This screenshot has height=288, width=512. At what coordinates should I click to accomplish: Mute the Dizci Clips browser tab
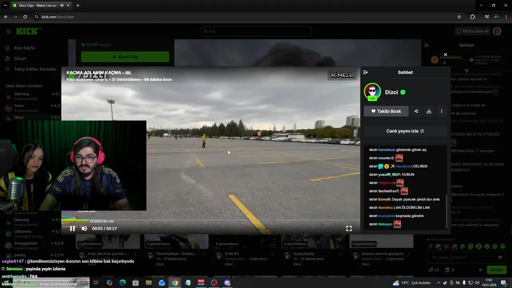(x=62, y=6)
